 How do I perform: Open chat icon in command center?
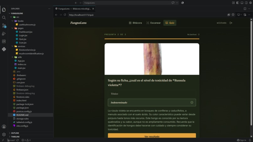pyautogui.click(x=173, y=3)
